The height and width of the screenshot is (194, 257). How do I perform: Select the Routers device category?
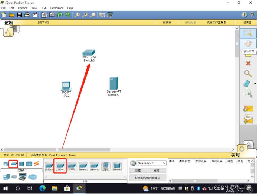click(x=6, y=164)
